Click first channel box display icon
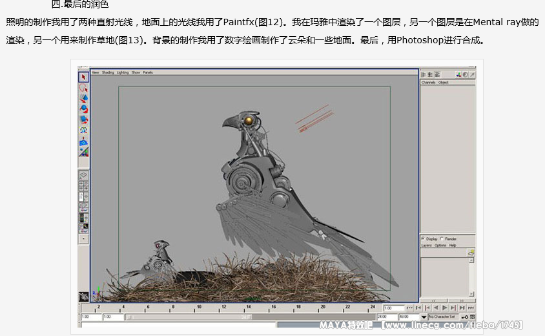Viewport: 545px width, 336px height. point(423,75)
